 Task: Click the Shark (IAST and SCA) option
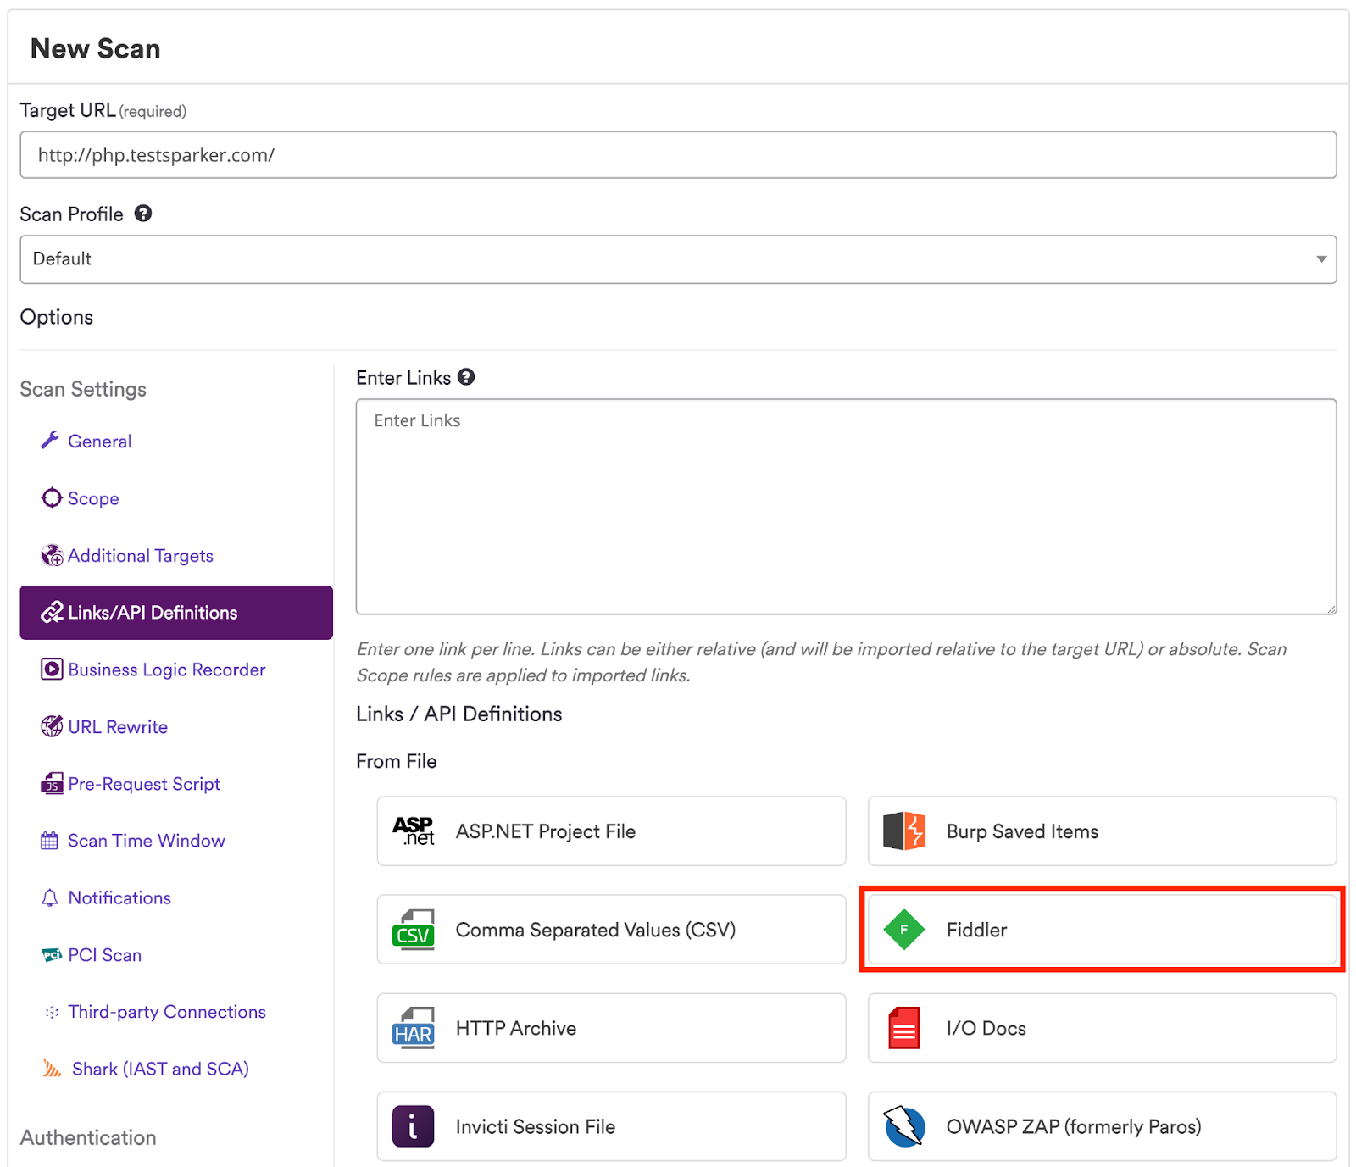click(x=159, y=1068)
